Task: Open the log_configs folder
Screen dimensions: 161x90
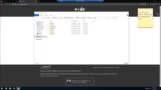Action: click(53, 27)
